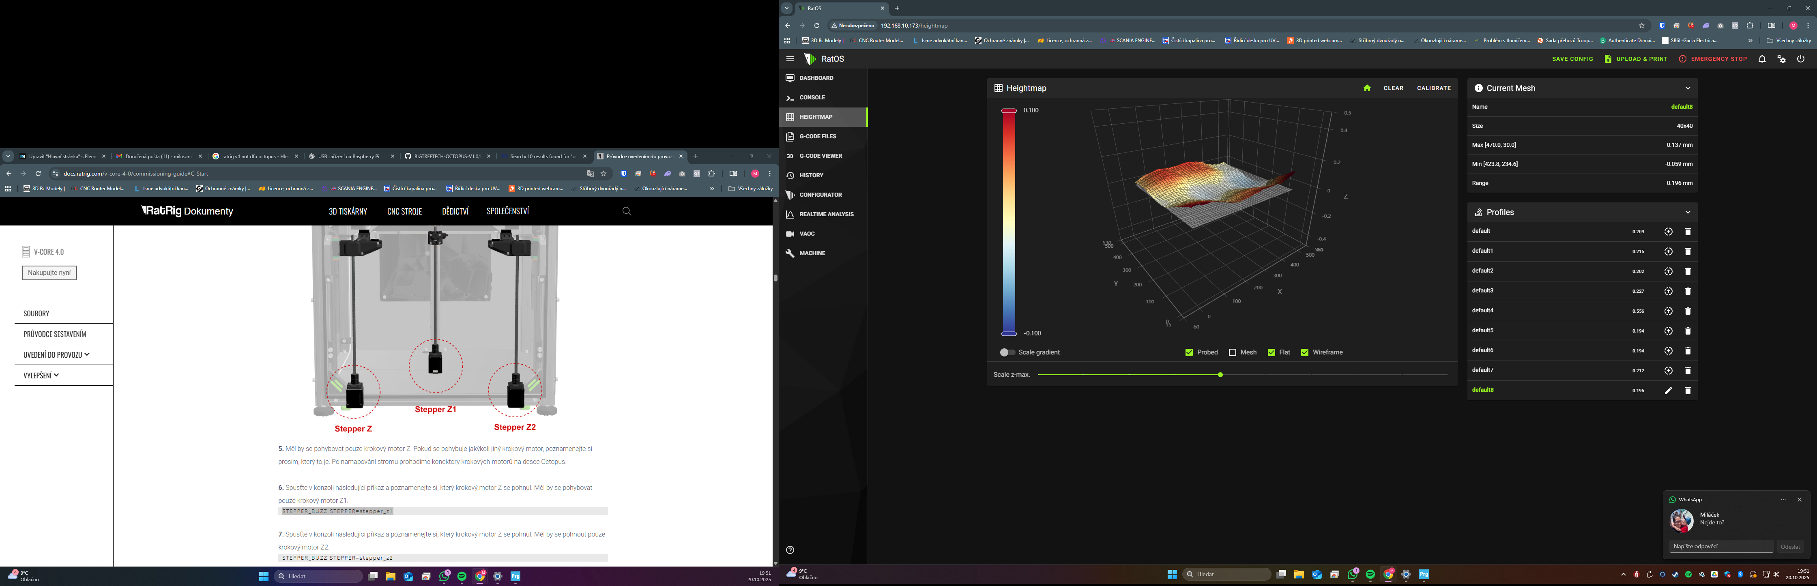Enable the Scale gradient switch

coord(1007,352)
